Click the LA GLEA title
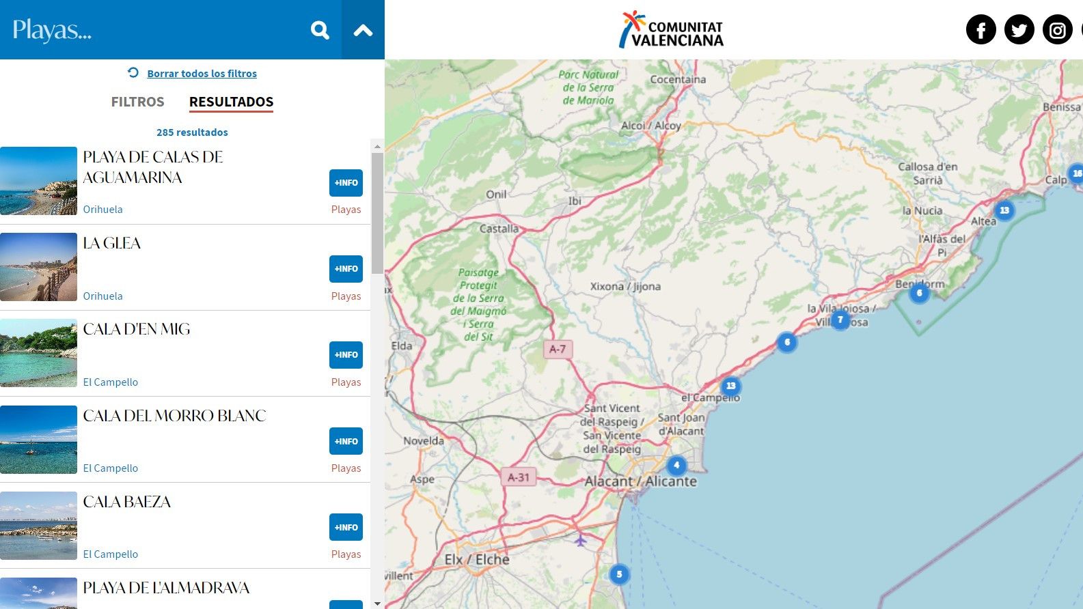Viewport: 1083px width, 609px height. click(x=112, y=243)
